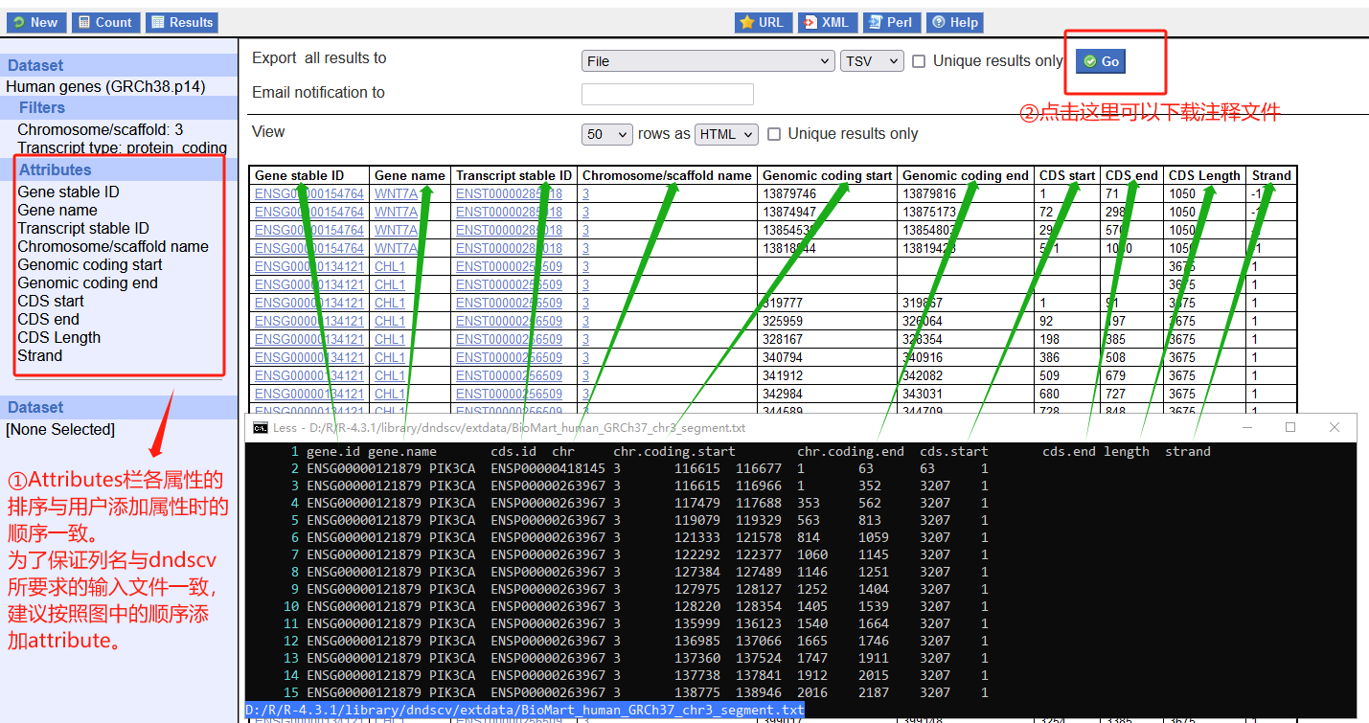This screenshot has width=1369, height=723.
Task: Click table cell 13879746
Action: pyautogui.click(x=789, y=193)
